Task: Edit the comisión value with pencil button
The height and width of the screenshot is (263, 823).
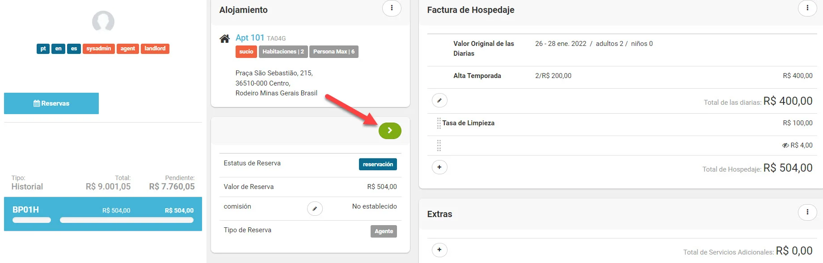Action: click(315, 208)
